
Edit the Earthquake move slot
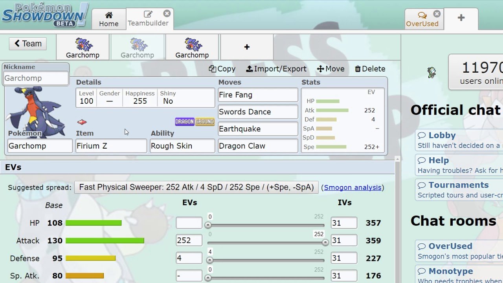(258, 129)
